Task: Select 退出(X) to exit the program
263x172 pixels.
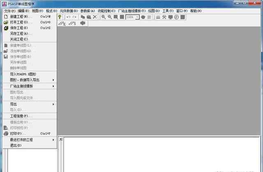Action: 30,146
